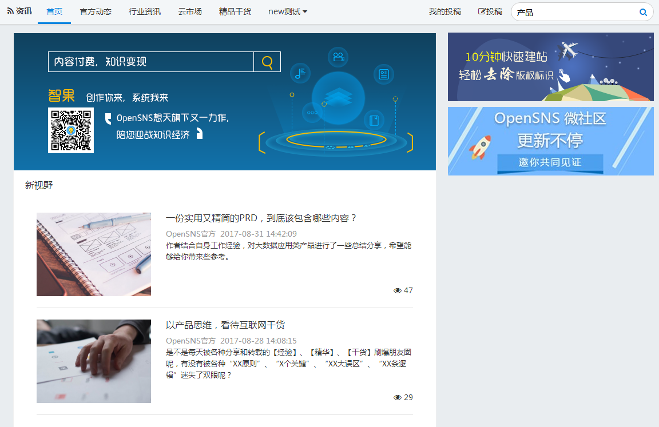Click the book bubble icon
The width and height of the screenshot is (659, 427).
coord(374,121)
